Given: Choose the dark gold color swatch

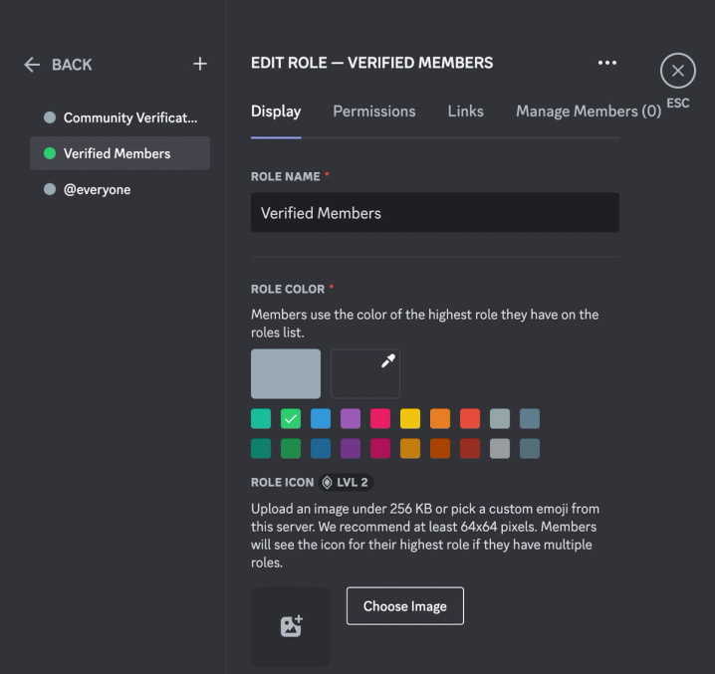Looking at the screenshot, I should [410, 449].
